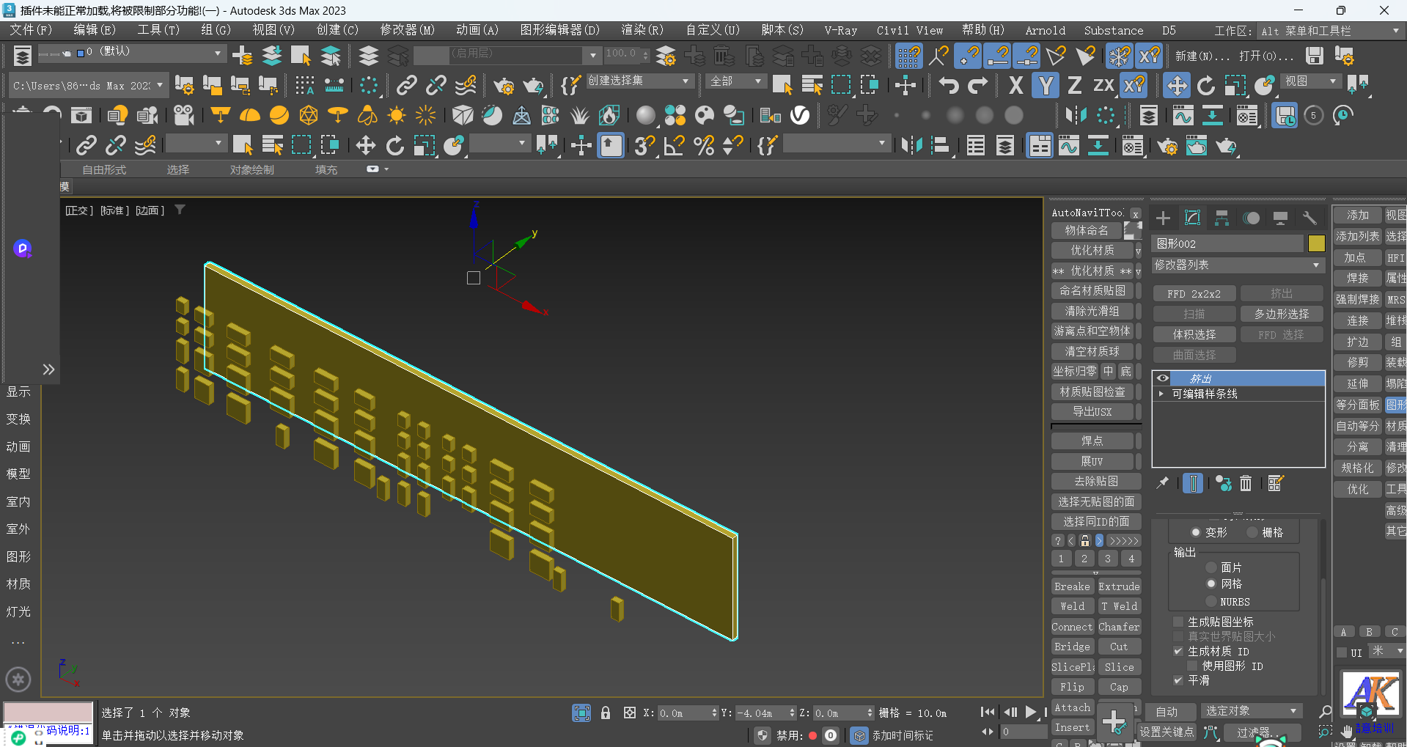
Task: Open the workspace dropdown Alt 菜单和工具栏
Action: [1330, 31]
